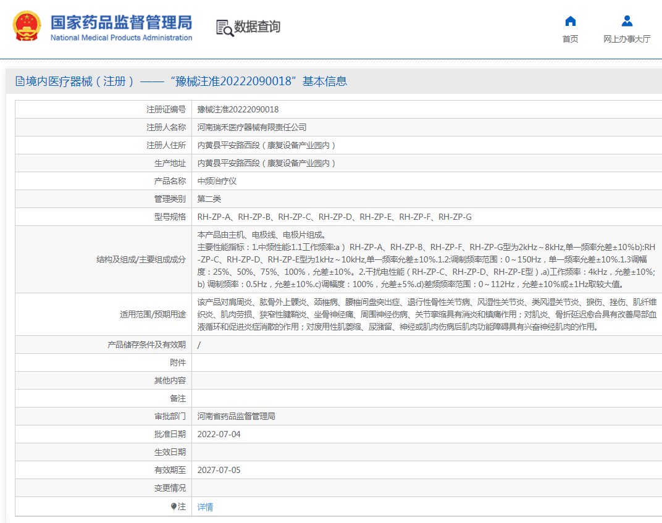The width and height of the screenshot is (662, 523).
Task: Click the 变更情况 row label
Action: click(x=170, y=488)
